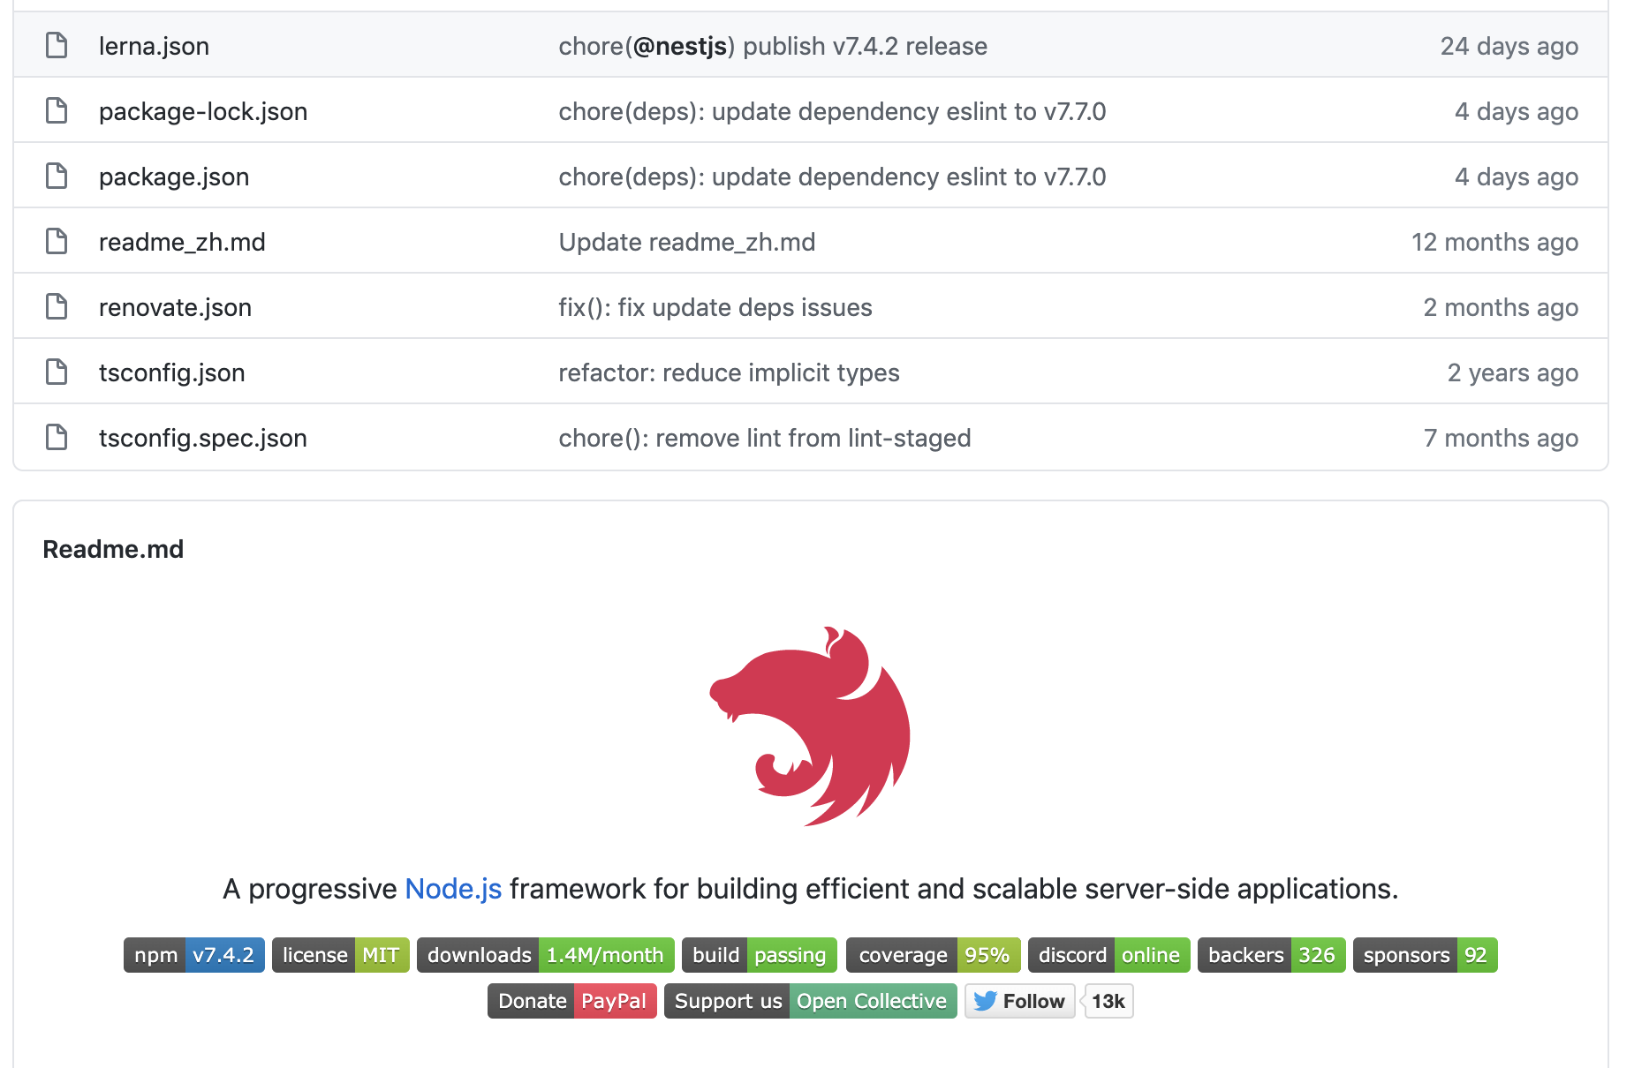Click the downloads 1.4M/month badge
The height and width of the screenshot is (1068, 1634).
point(546,955)
